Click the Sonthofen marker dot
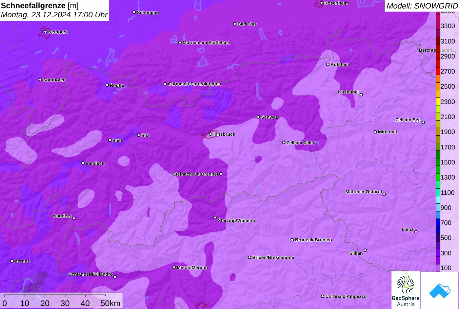 (40, 79)
